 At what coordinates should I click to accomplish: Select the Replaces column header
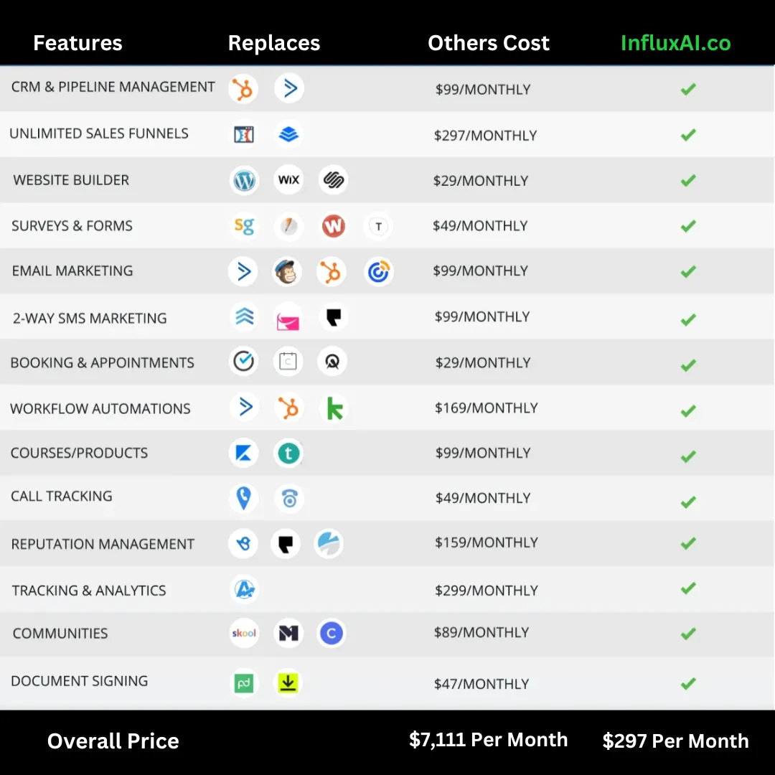point(273,43)
